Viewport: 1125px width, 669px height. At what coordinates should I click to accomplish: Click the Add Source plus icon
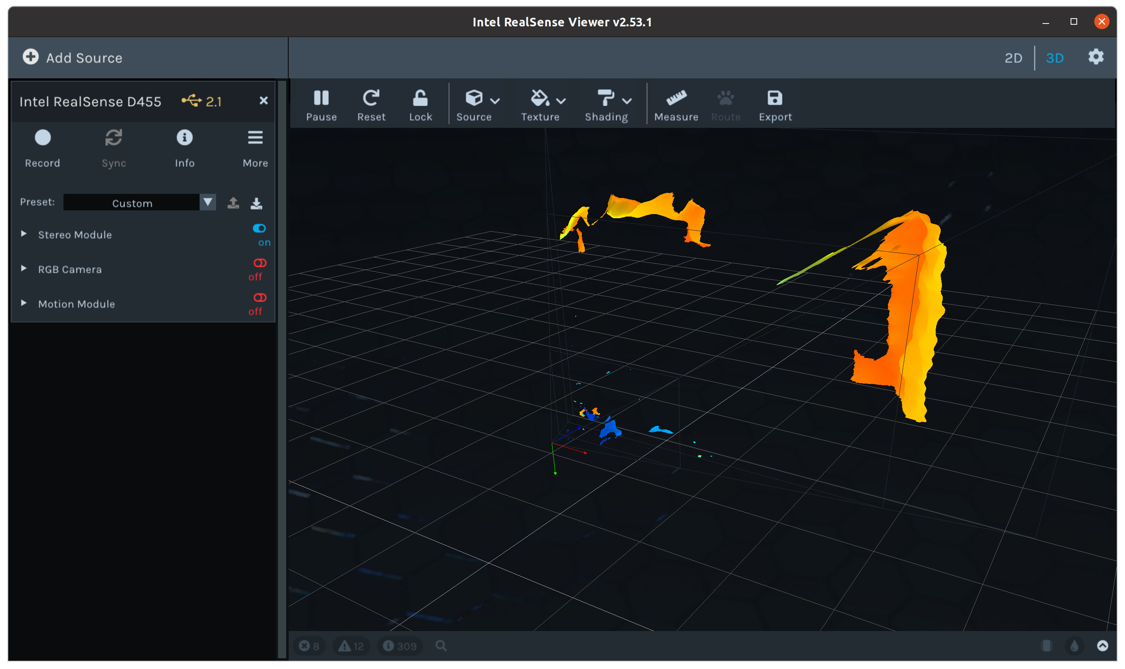tap(31, 57)
